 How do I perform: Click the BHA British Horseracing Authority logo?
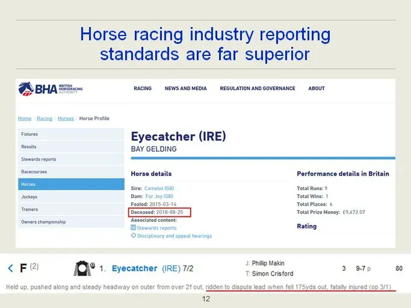tap(51, 88)
